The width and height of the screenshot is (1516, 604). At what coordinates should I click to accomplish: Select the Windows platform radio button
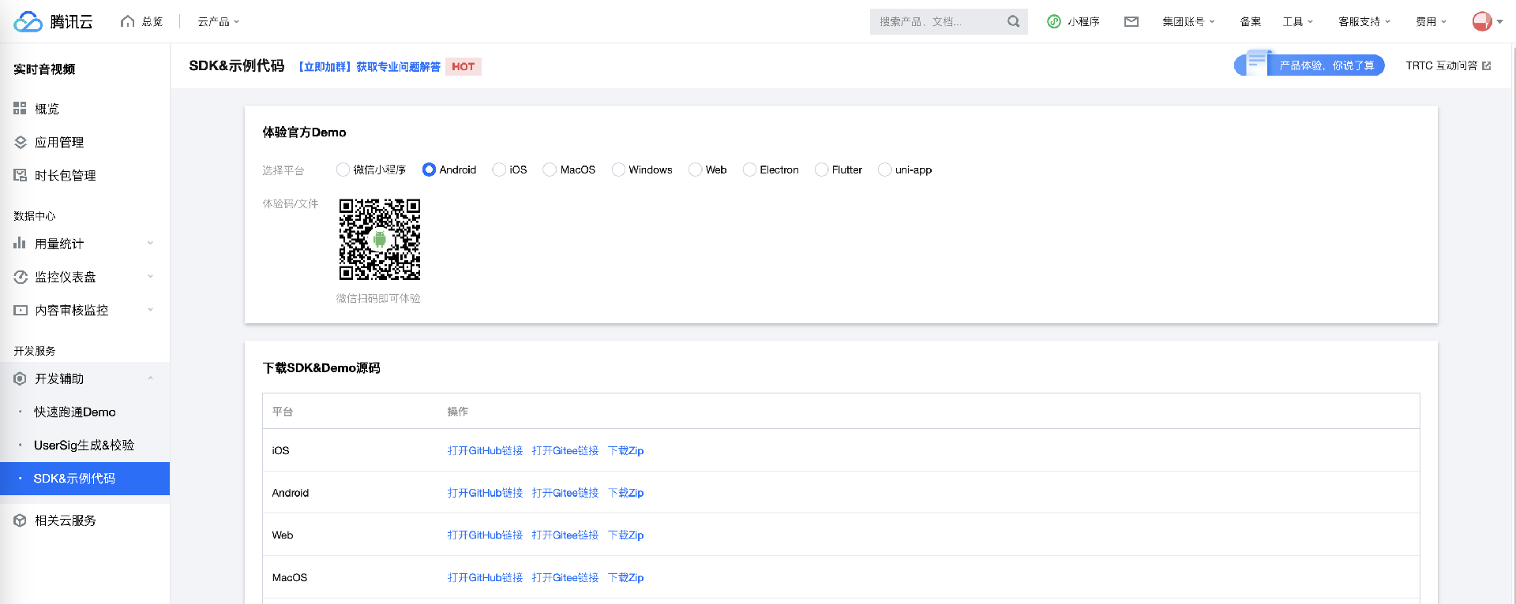(x=618, y=170)
